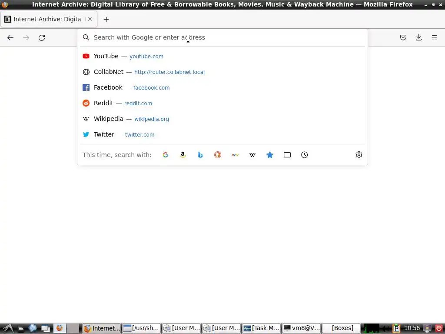Viewport: 445px width, 334px height.
Task: Select the Internet Archive tab
Action: 49,19
